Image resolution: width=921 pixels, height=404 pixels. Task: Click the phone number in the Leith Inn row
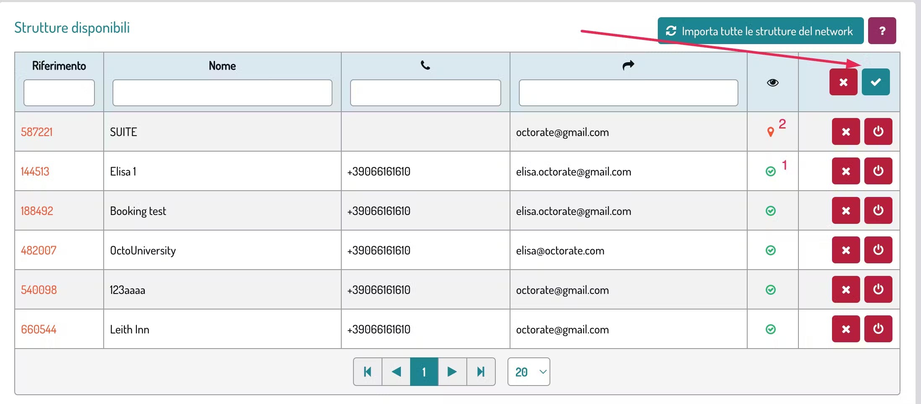click(379, 330)
